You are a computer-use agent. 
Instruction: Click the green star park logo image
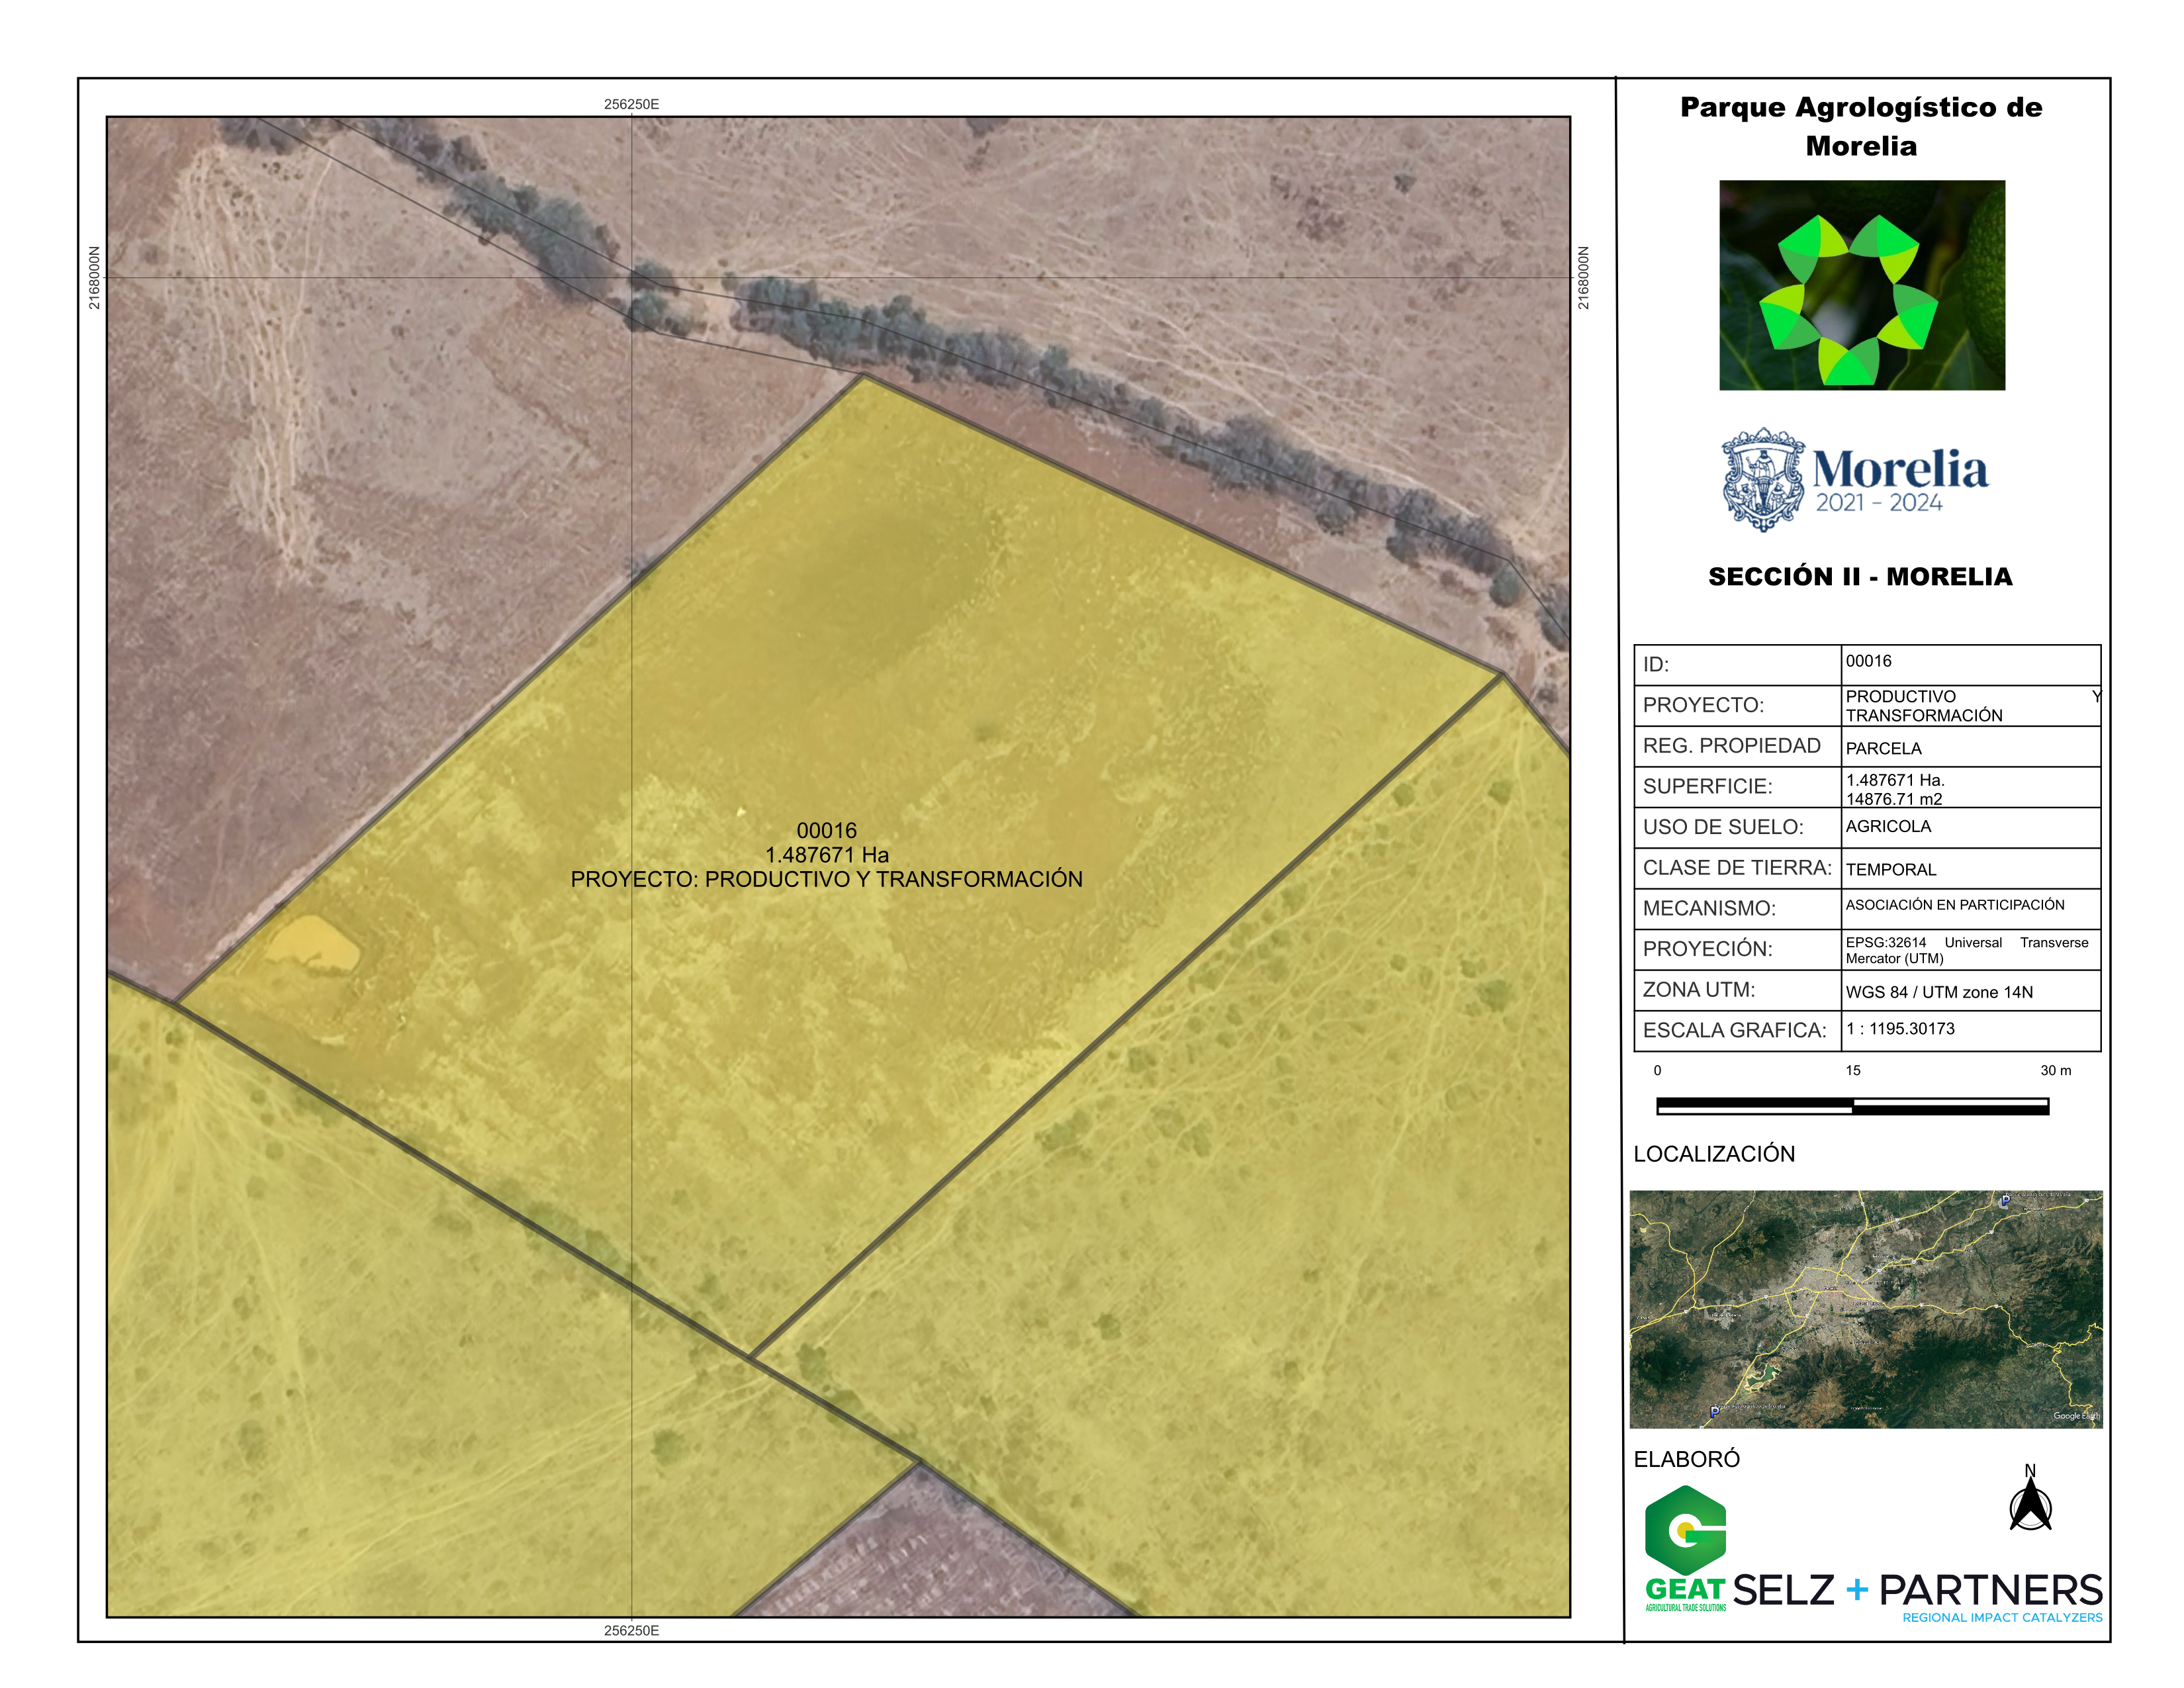coord(1861,285)
